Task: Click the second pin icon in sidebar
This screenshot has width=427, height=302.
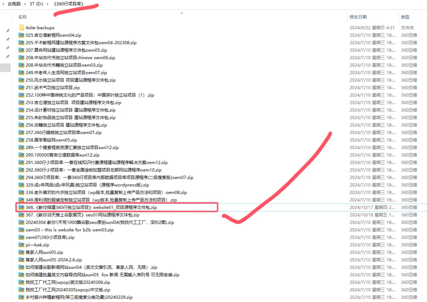Action: click(x=8, y=39)
